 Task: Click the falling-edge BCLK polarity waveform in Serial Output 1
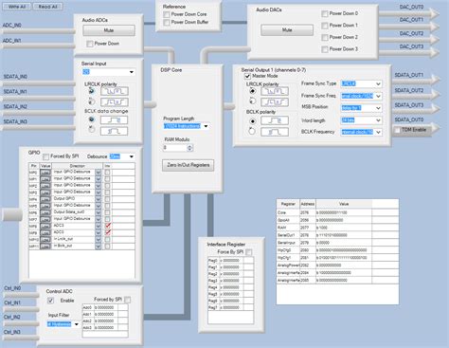click(275, 132)
